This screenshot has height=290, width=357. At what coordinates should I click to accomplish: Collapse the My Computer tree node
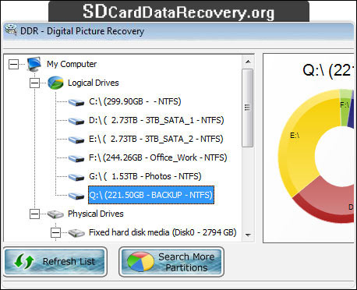click(x=13, y=64)
